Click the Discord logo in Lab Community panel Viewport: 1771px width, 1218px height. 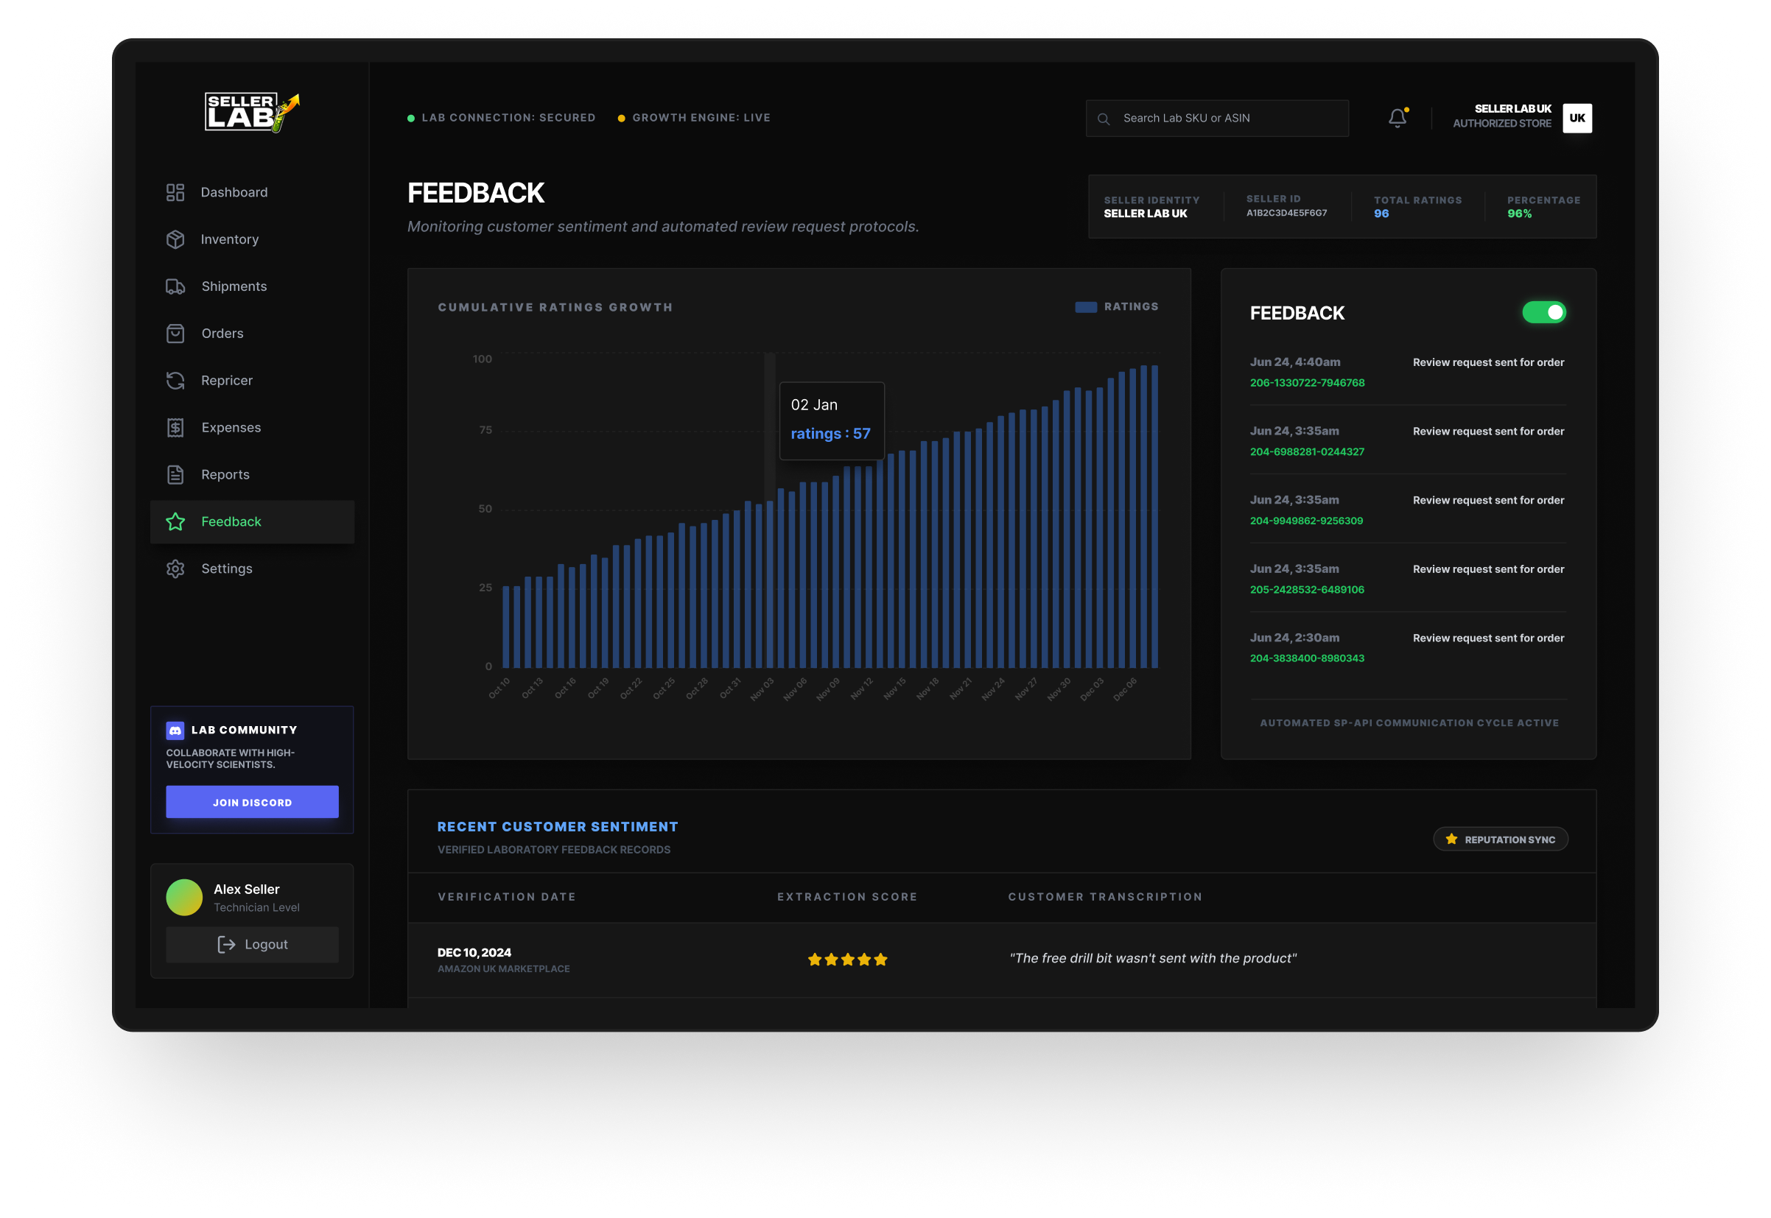pos(175,731)
